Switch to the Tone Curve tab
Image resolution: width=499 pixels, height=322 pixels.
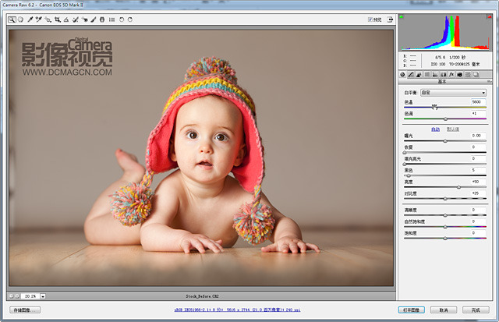click(x=411, y=74)
